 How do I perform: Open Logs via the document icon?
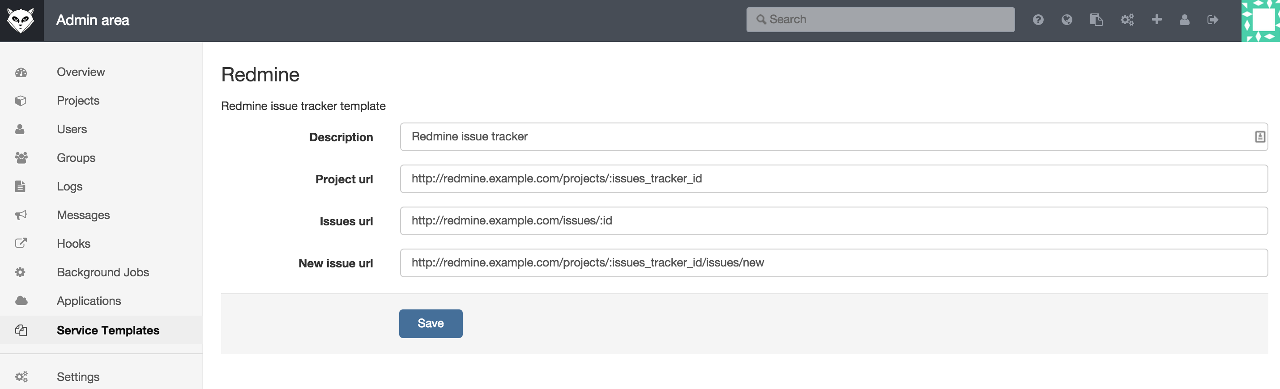coord(21,186)
